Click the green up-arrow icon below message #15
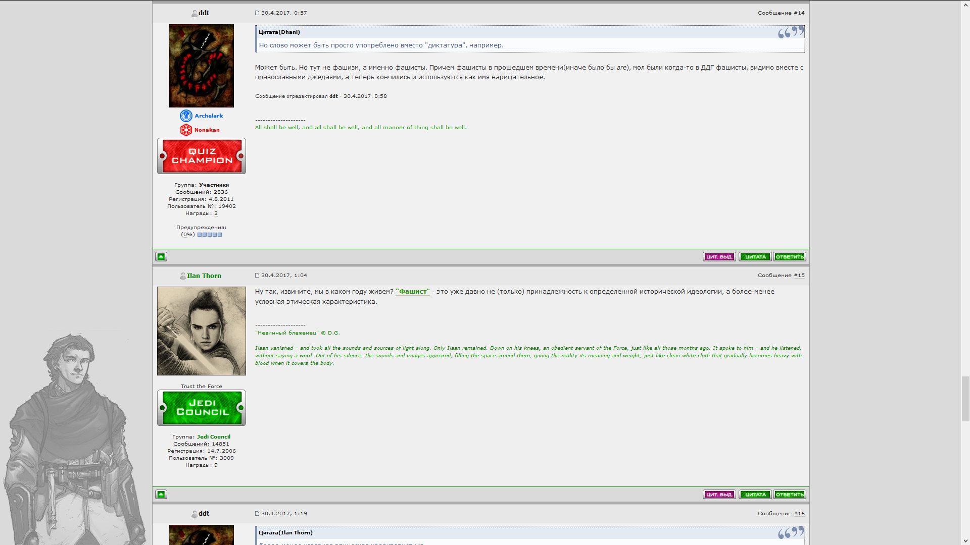 (161, 495)
